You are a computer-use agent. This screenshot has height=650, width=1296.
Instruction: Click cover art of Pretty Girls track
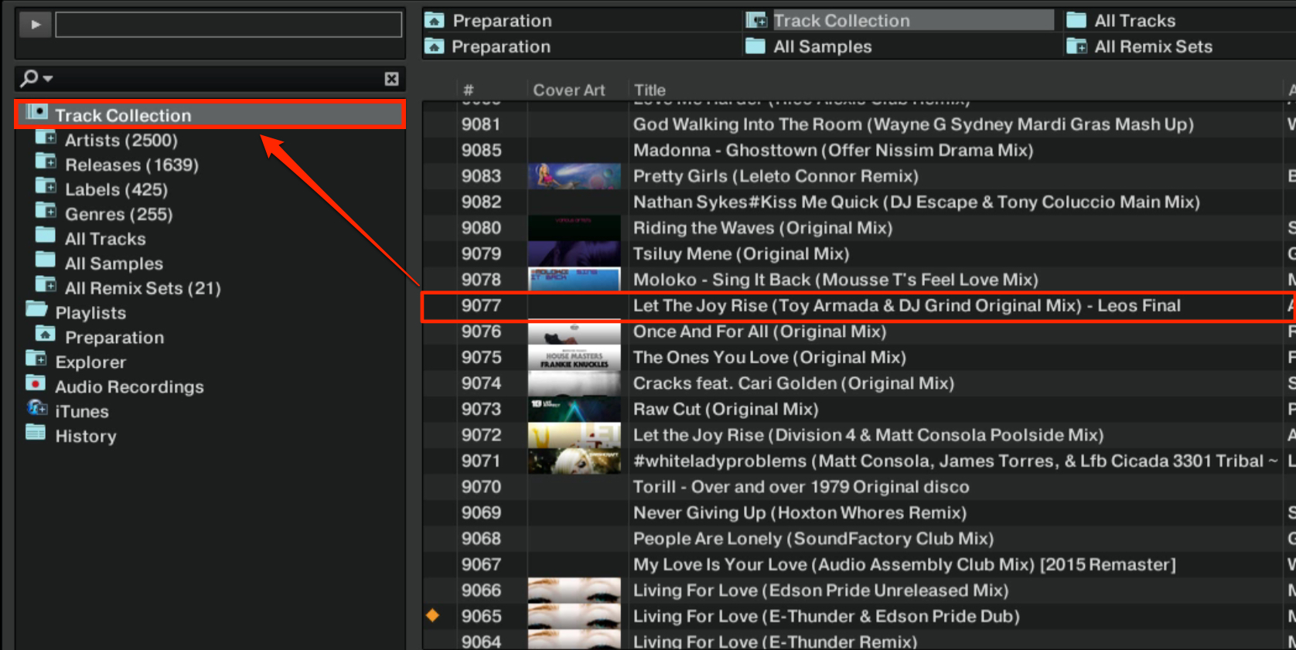click(x=574, y=176)
